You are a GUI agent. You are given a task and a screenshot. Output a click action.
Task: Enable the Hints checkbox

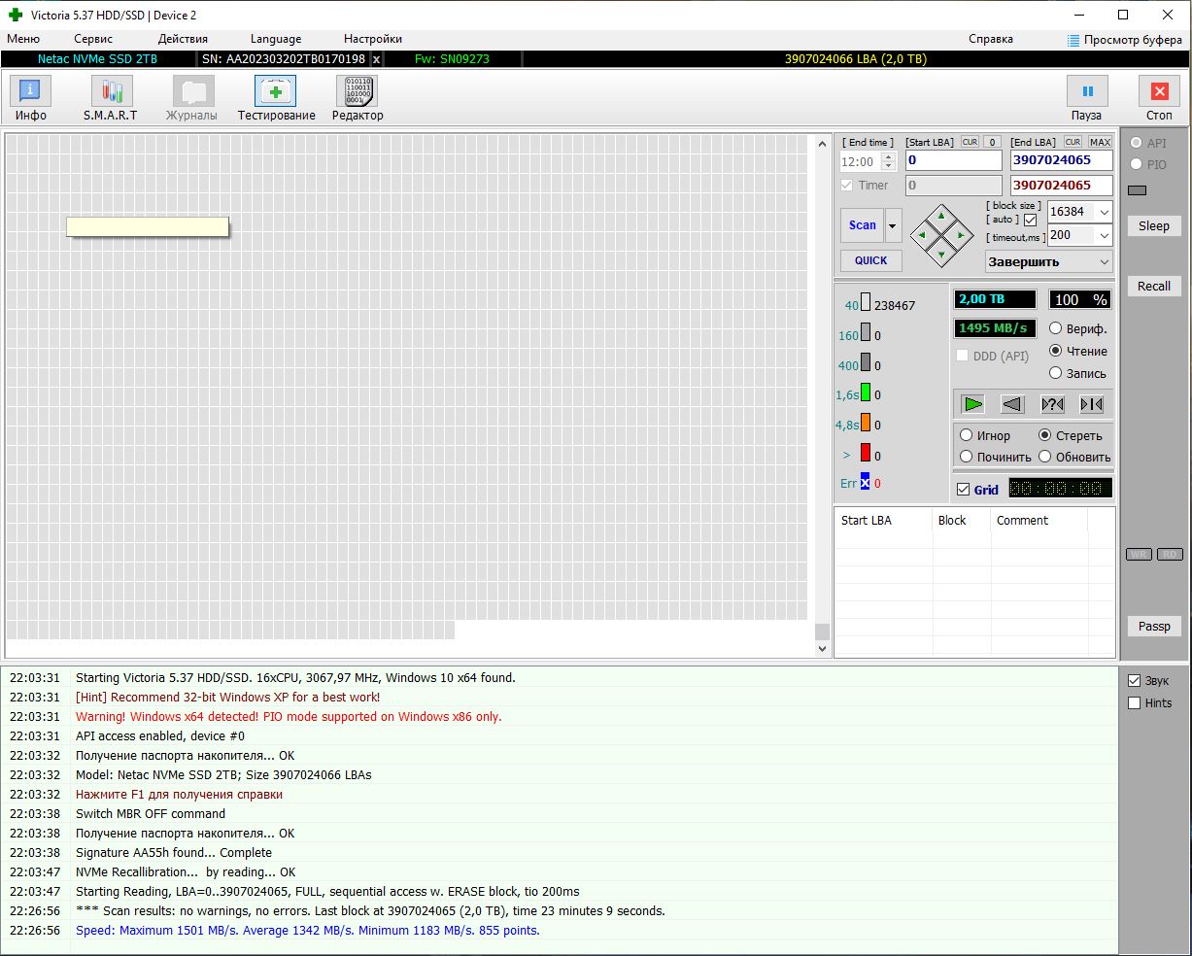click(x=1134, y=703)
